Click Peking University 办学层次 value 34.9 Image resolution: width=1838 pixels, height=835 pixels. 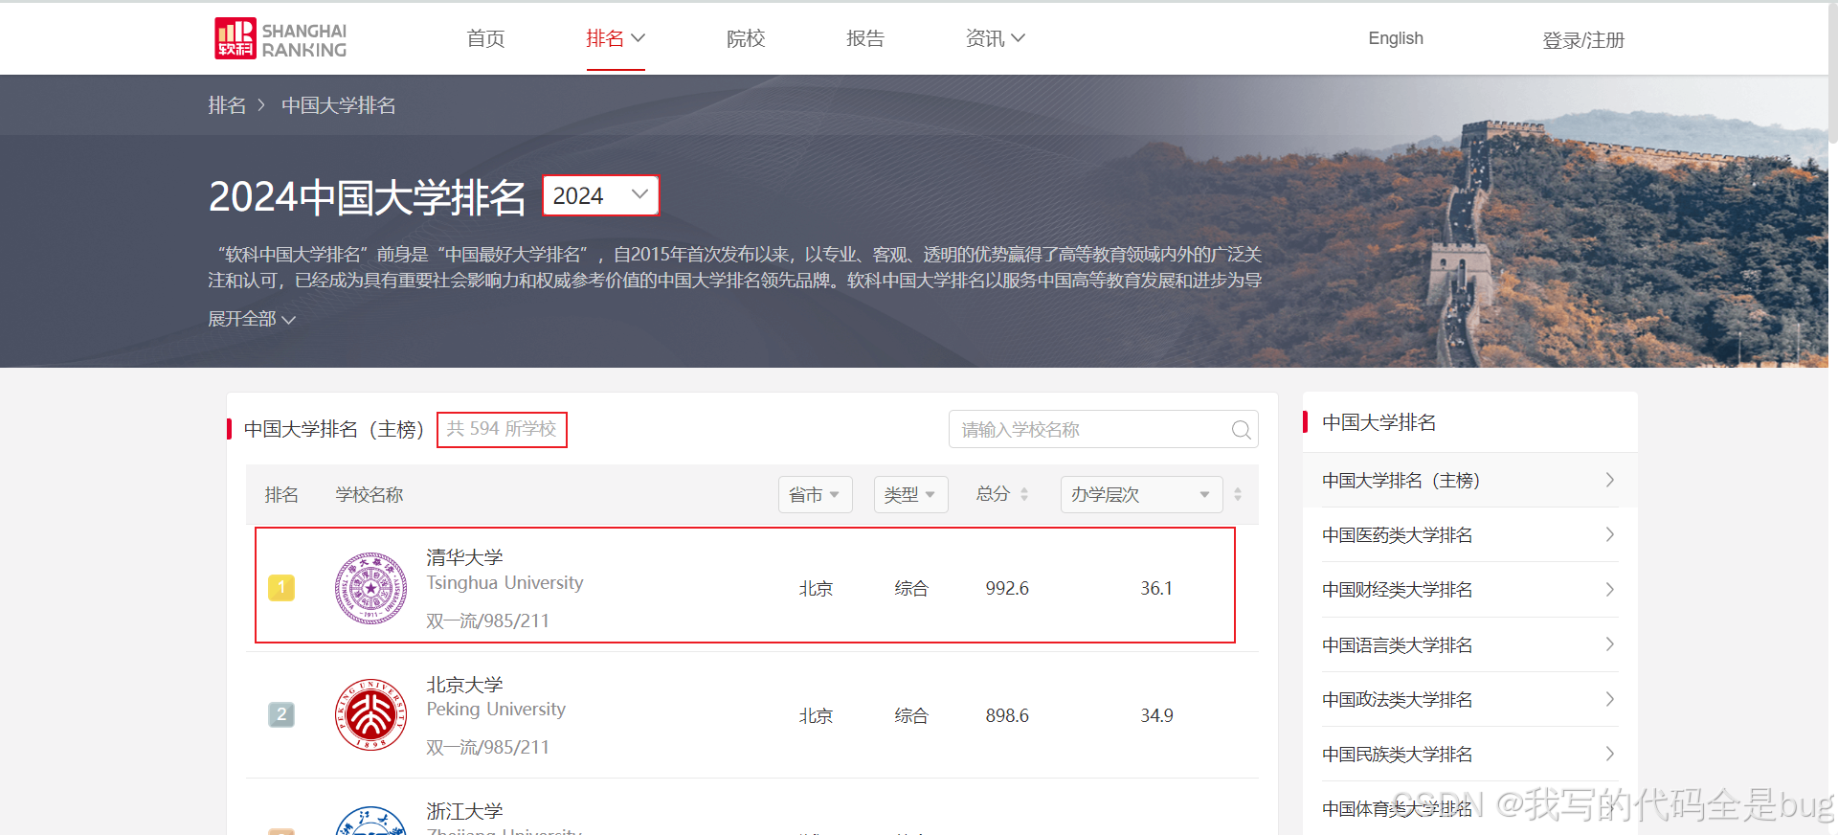[1156, 715]
